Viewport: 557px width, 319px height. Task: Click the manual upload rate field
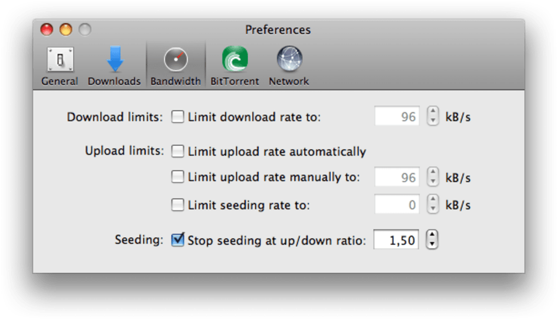click(x=397, y=177)
